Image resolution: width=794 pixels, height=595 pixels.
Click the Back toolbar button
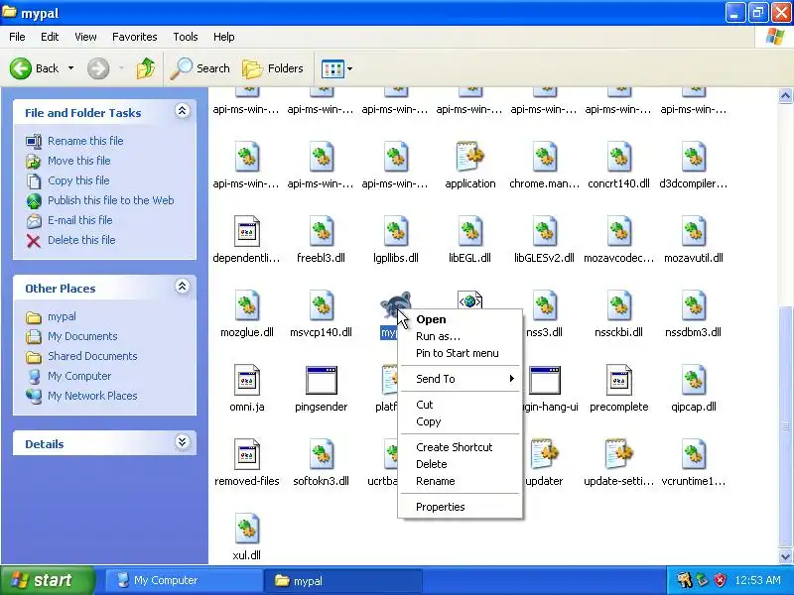click(x=35, y=68)
